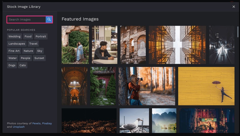
Task: Select the seated man with headphones thumbnail
Action: click(x=105, y=45)
